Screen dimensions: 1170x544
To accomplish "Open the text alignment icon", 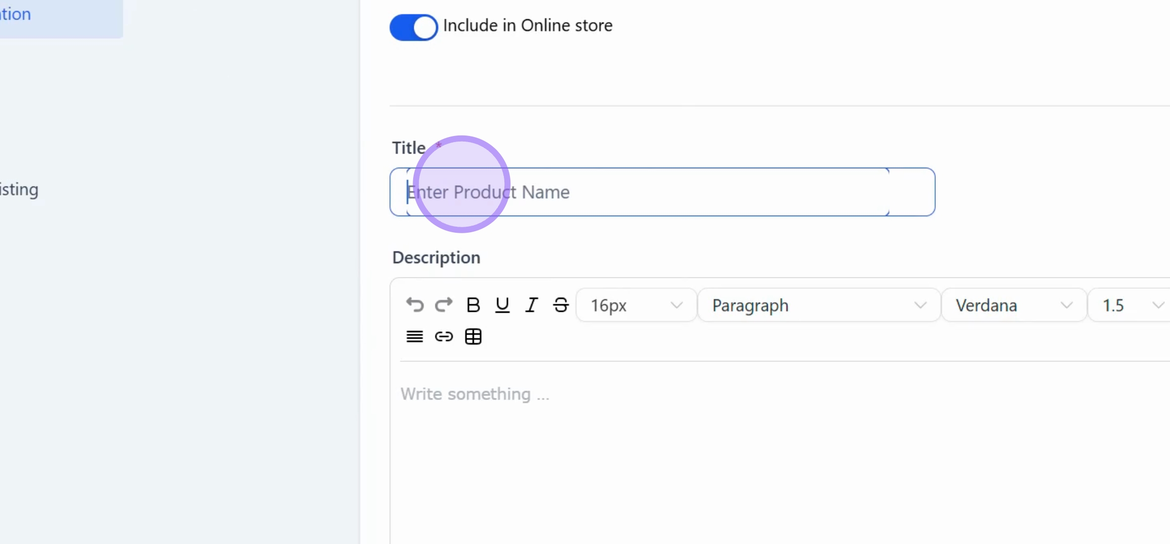I will (x=415, y=336).
